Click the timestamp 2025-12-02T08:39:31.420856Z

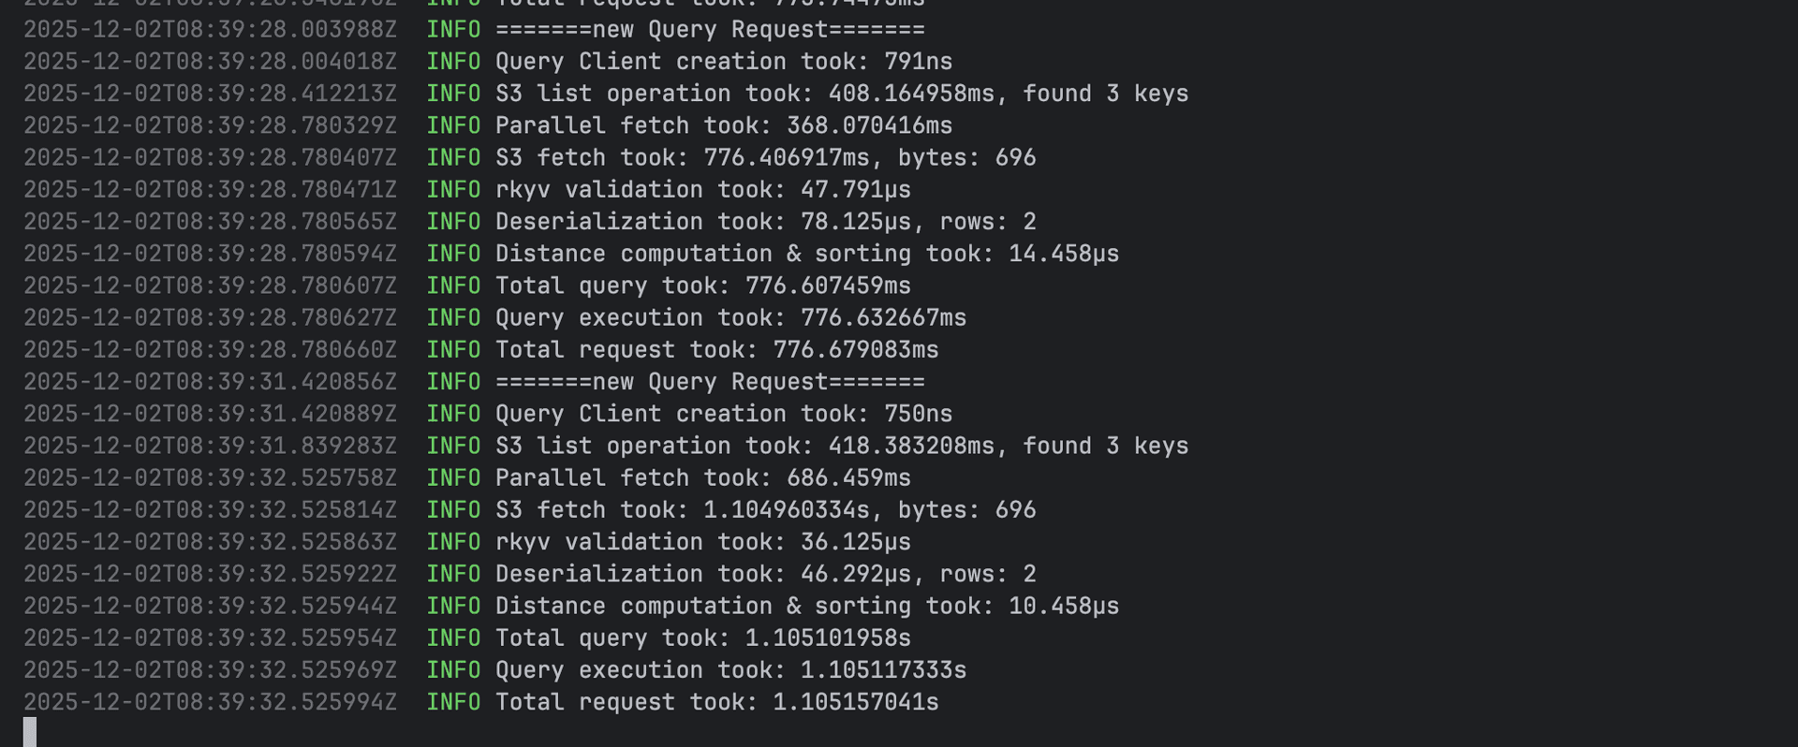[x=211, y=382]
